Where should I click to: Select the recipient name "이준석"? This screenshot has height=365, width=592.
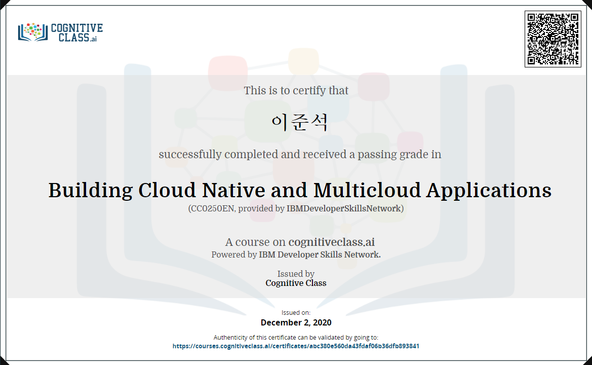(299, 122)
